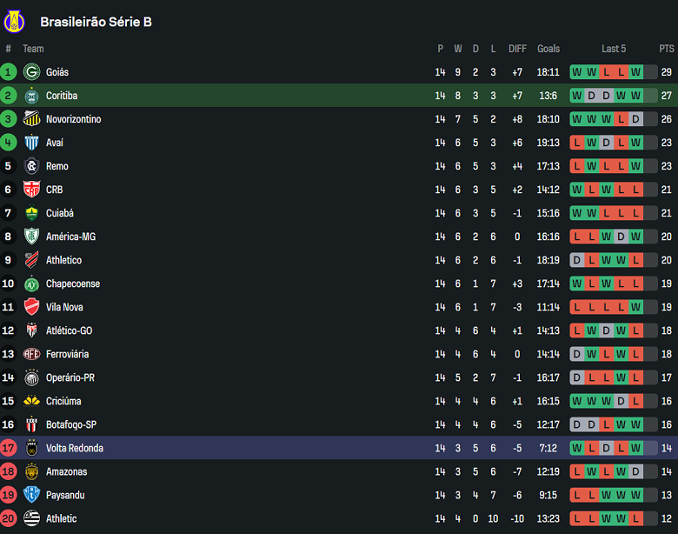Click the Paysandu blue crest

coord(32,495)
